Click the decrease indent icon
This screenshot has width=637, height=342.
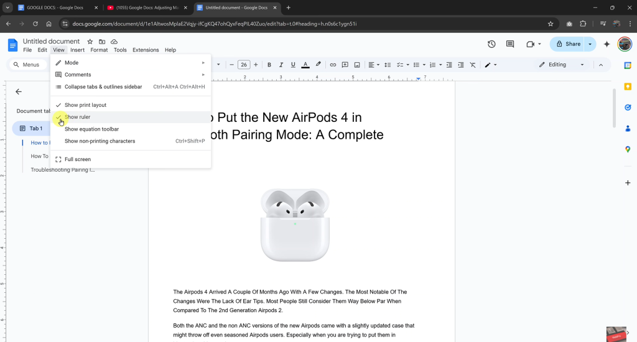pyautogui.click(x=449, y=65)
